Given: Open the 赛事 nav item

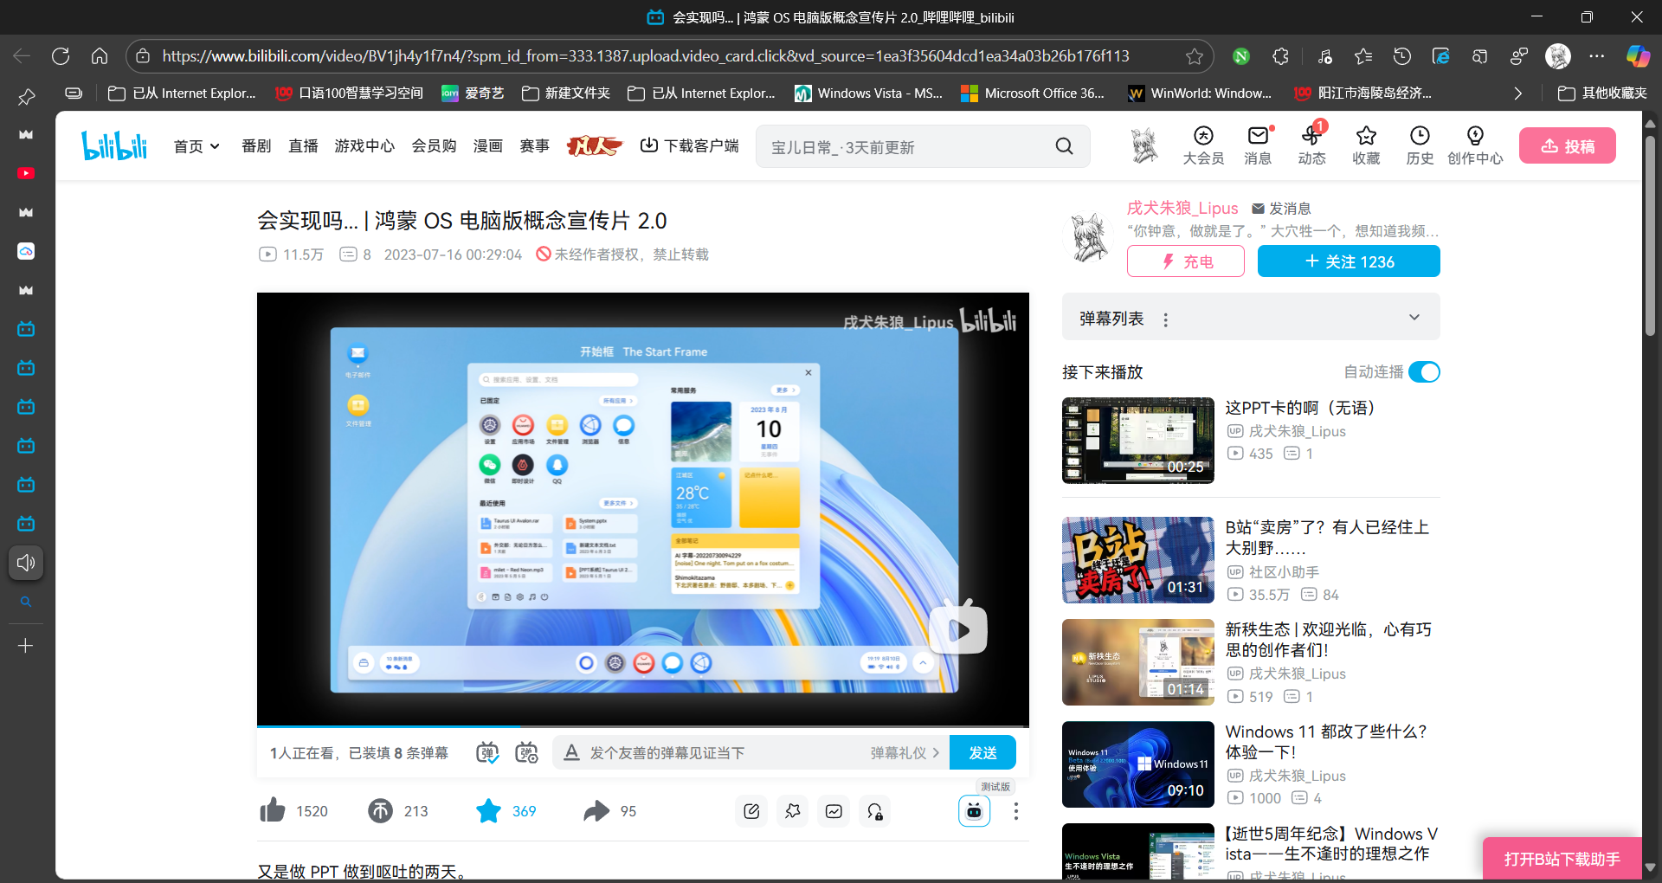Looking at the screenshot, I should 534,146.
